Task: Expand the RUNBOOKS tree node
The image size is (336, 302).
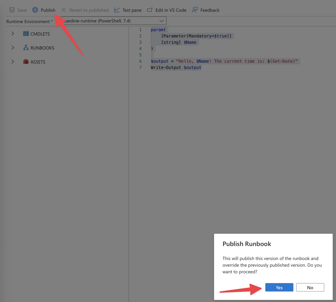Action: click(13, 48)
